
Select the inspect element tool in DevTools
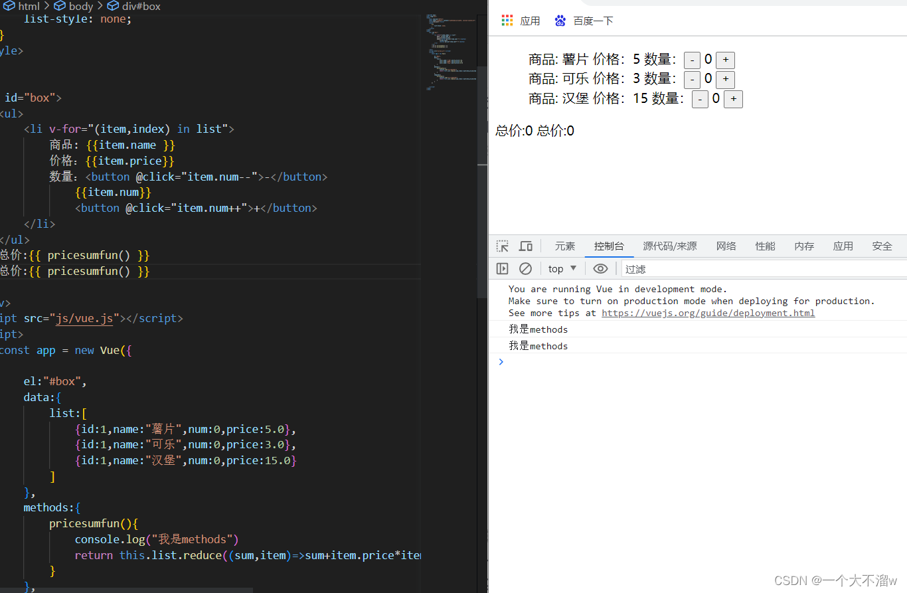tap(503, 246)
